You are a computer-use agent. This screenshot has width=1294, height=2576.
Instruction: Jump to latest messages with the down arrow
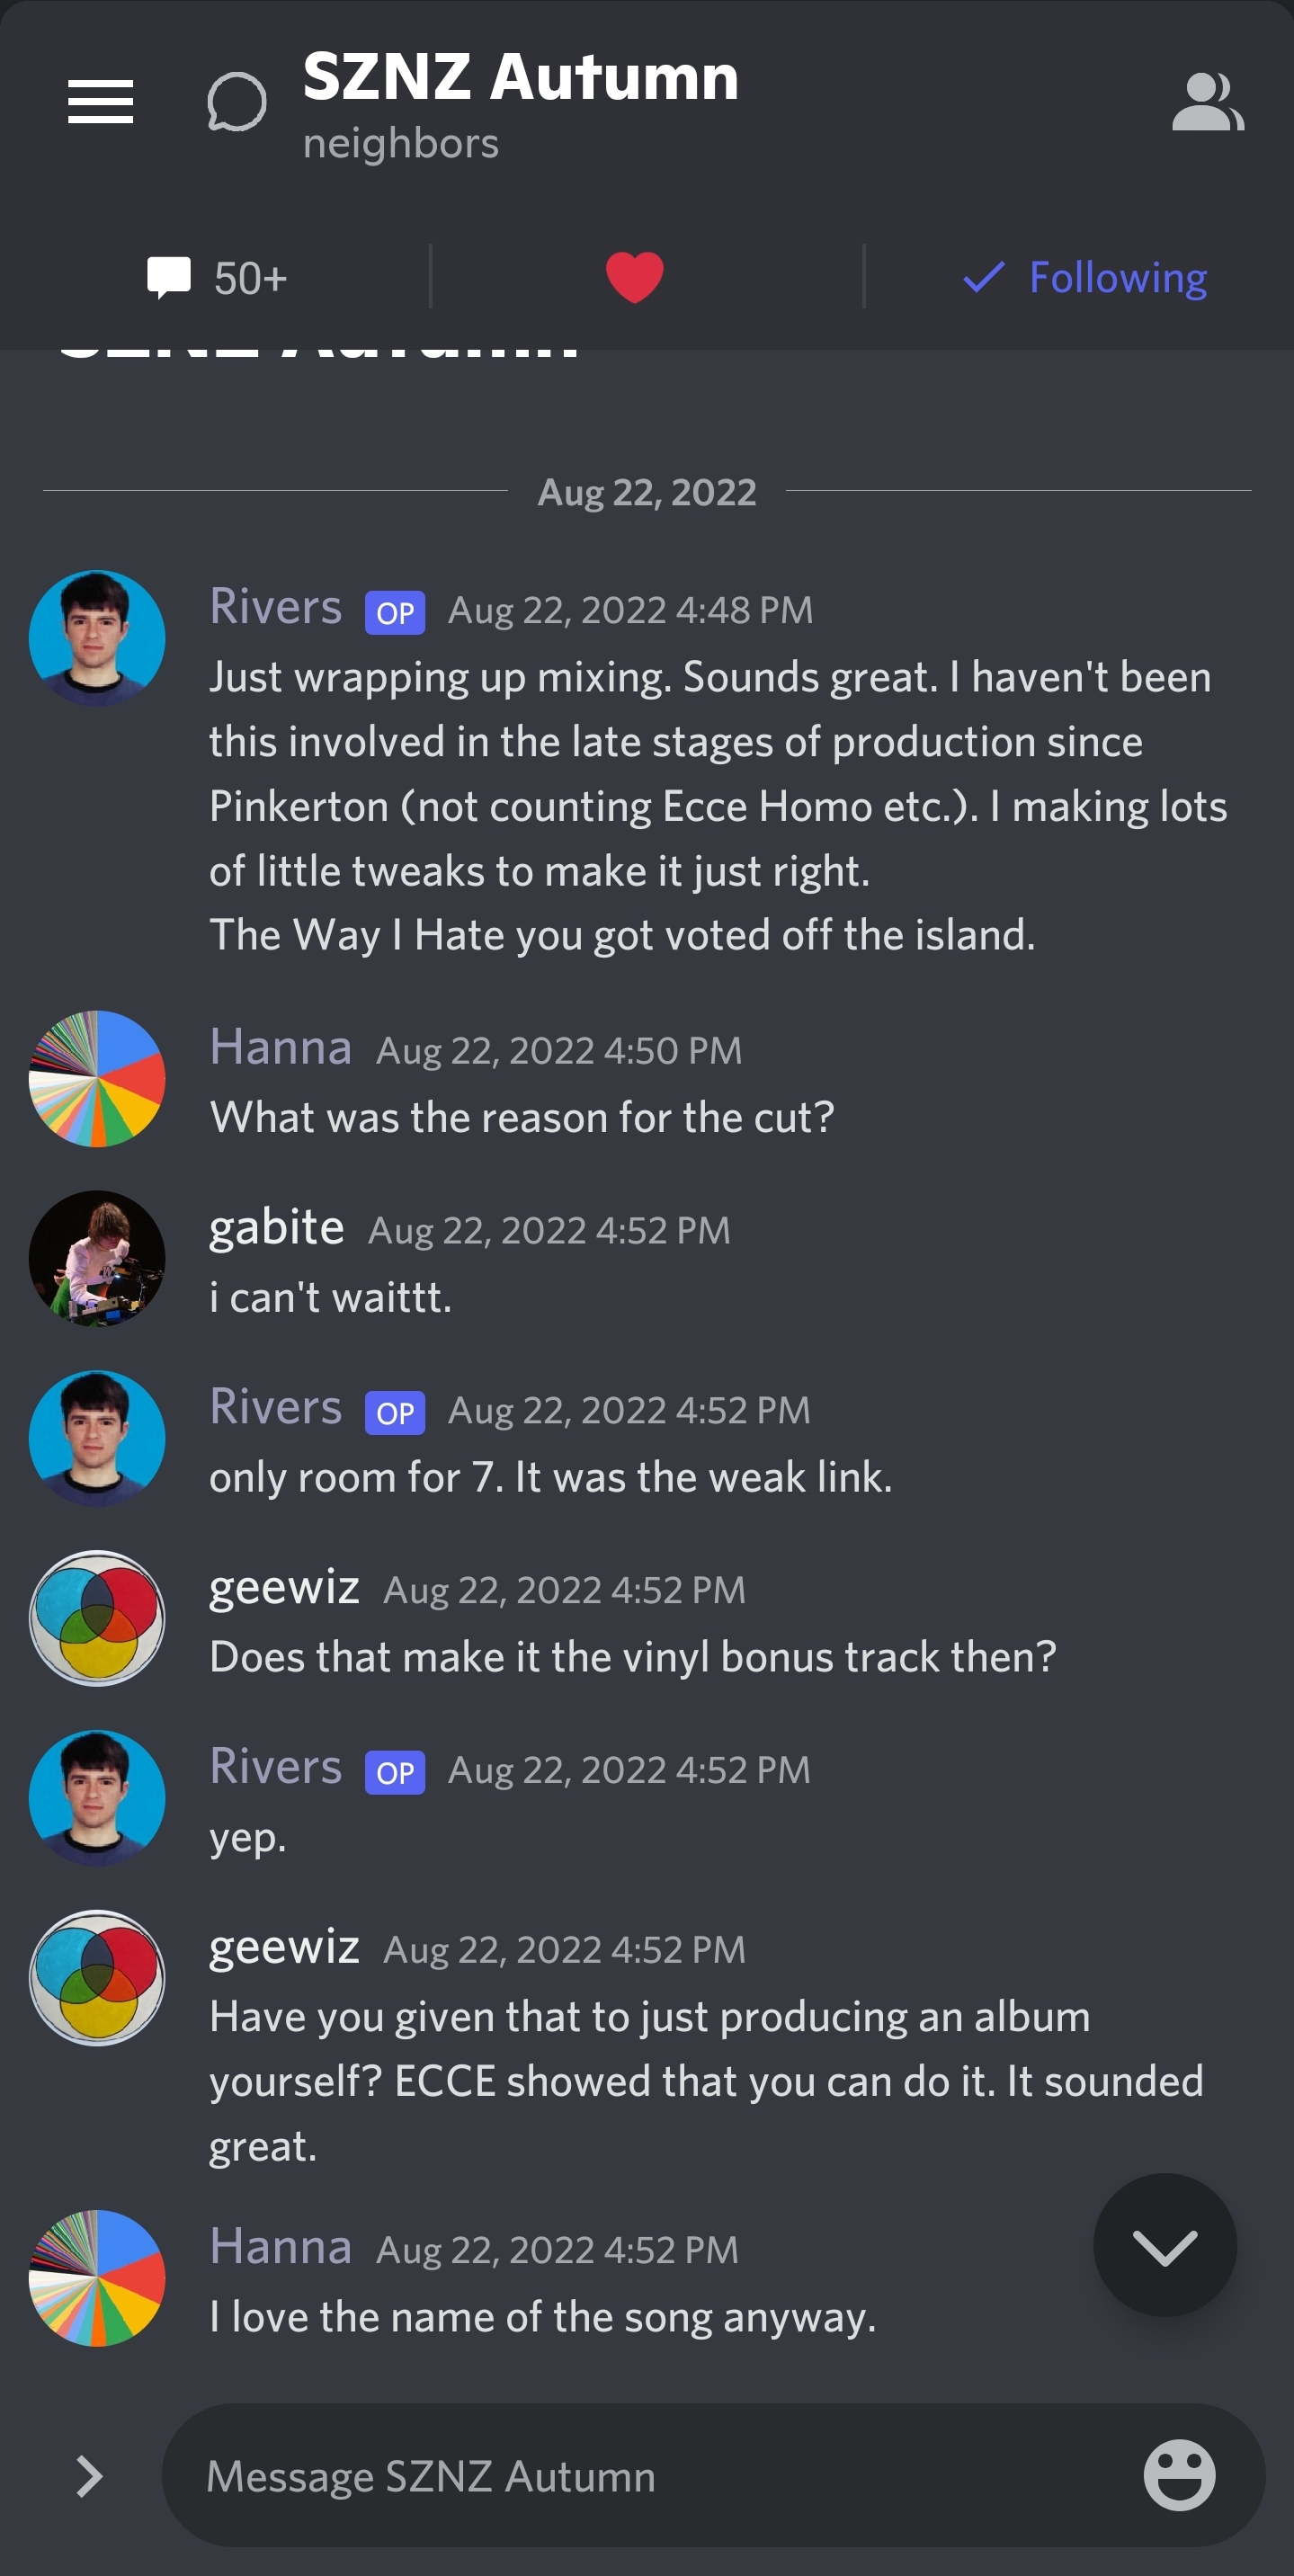tap(1164, 2246)
